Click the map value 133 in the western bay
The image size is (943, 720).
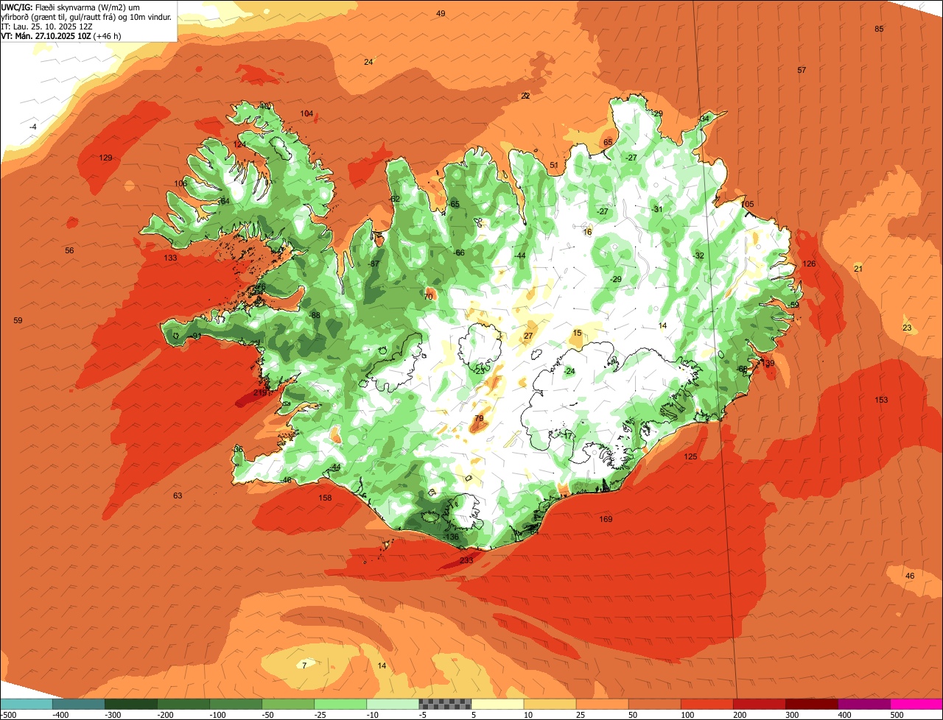[x=170, y=258]
